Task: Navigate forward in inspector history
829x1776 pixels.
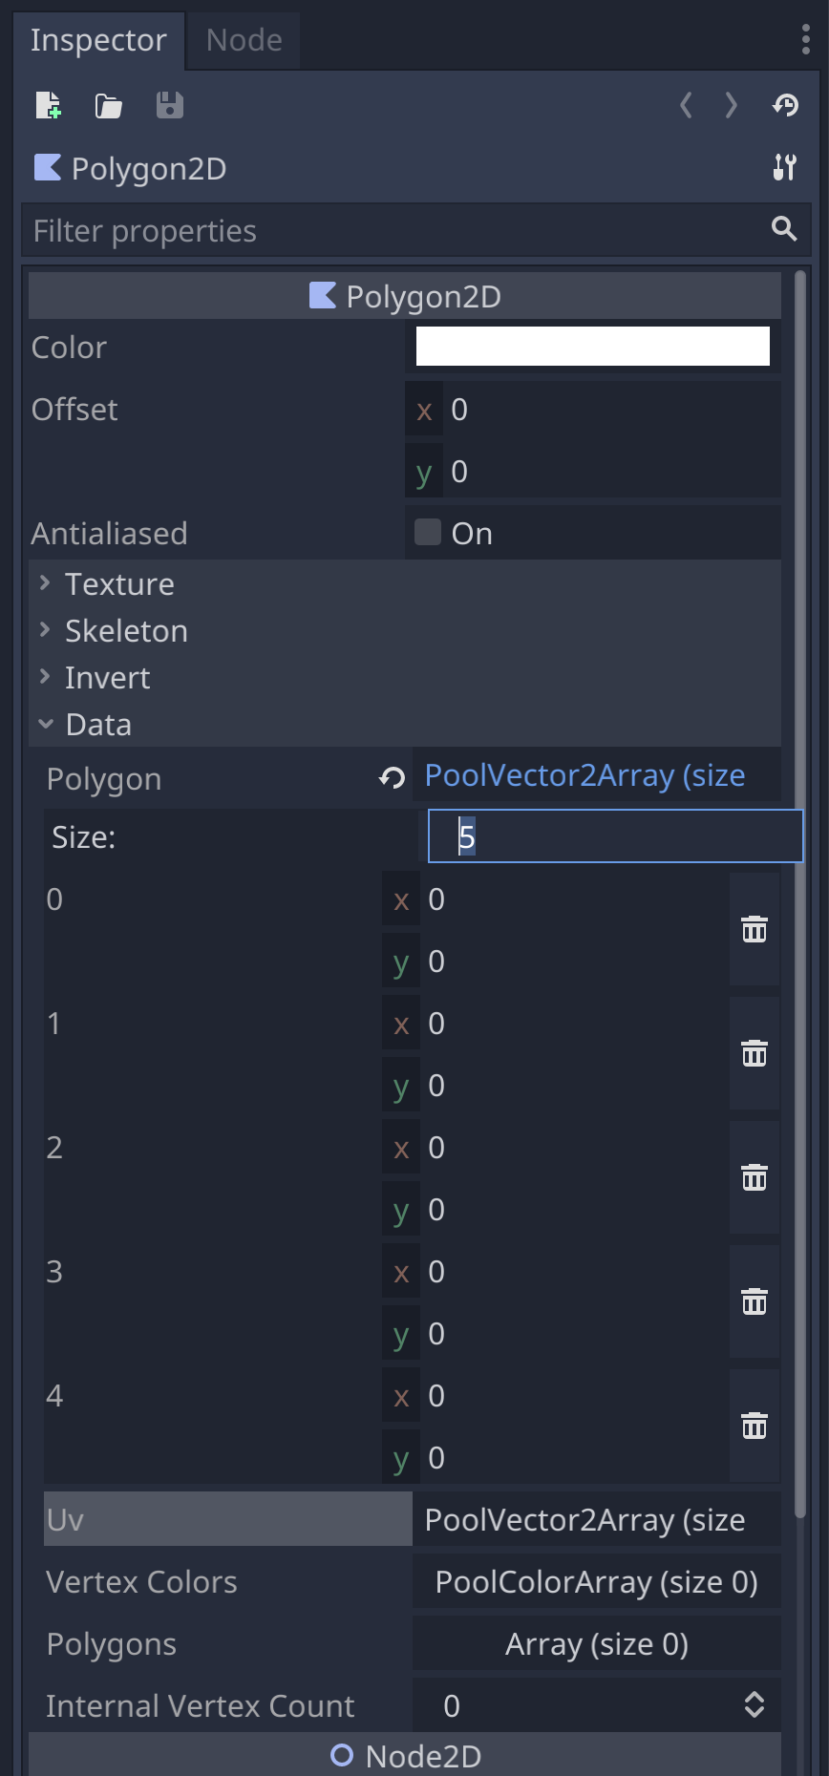Action: (731, 106)
